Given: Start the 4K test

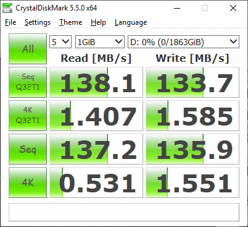Looking at the screenshot, I should coord(28,182).
